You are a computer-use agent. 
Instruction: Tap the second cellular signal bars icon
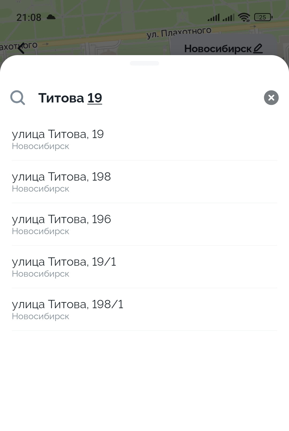coord(228,17)
